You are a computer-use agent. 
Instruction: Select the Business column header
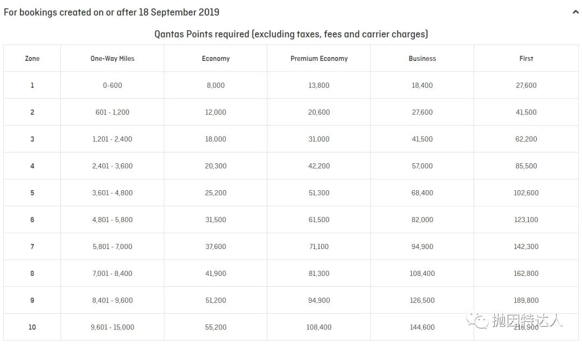click(422, 58)
